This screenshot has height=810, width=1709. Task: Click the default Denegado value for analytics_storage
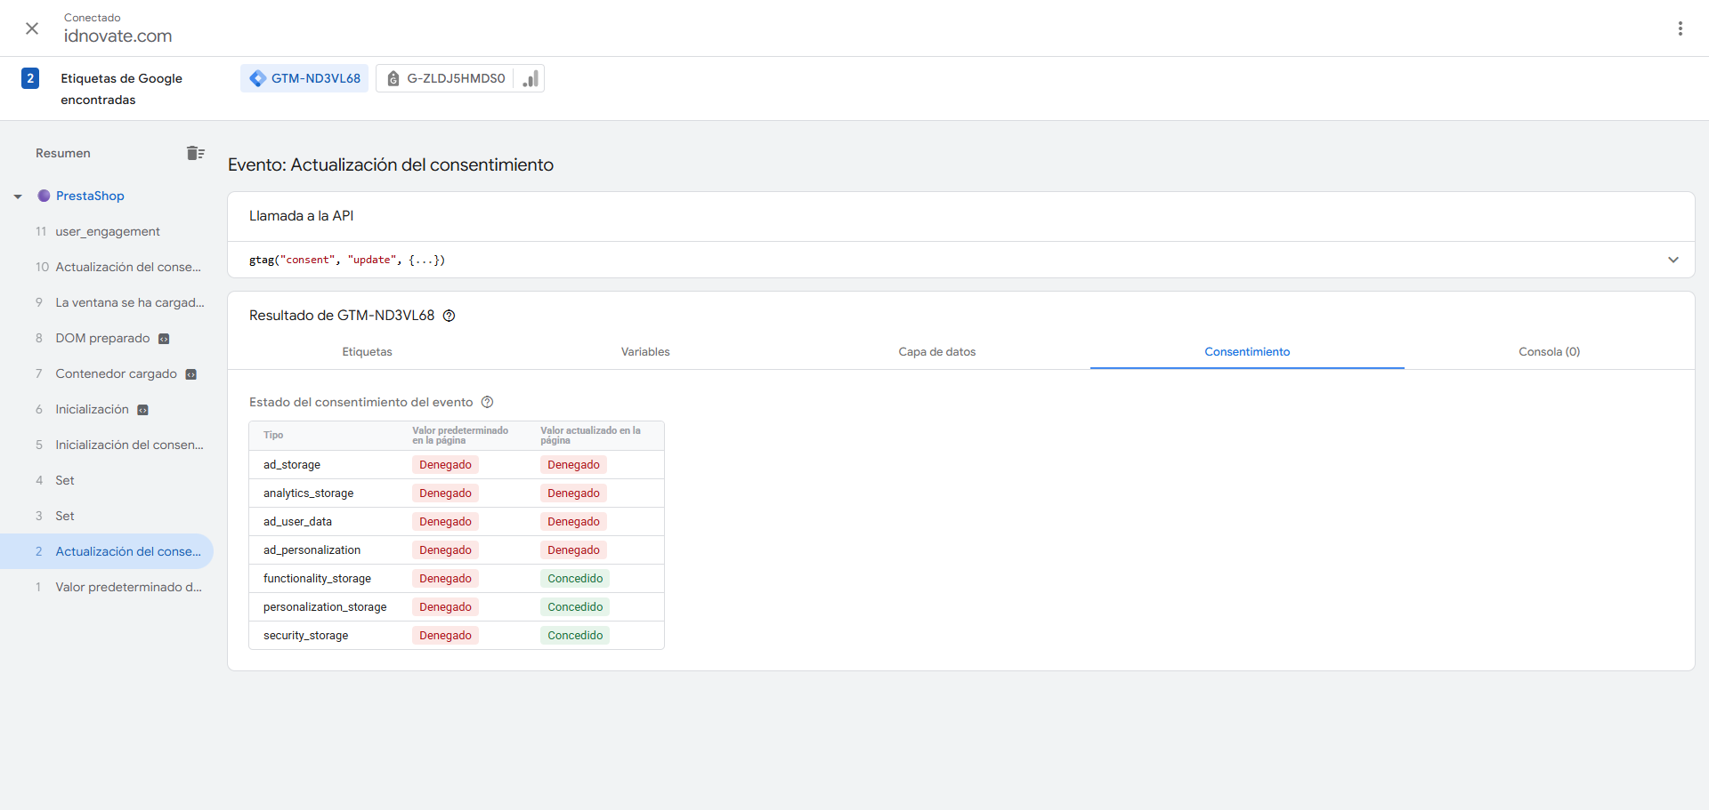pyautogui.click(x=445, y=493)
